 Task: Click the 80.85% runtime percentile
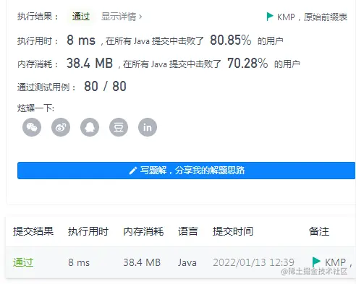coord(231,40)
